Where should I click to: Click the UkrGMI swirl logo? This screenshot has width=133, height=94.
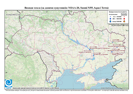[x=8, y=84]
